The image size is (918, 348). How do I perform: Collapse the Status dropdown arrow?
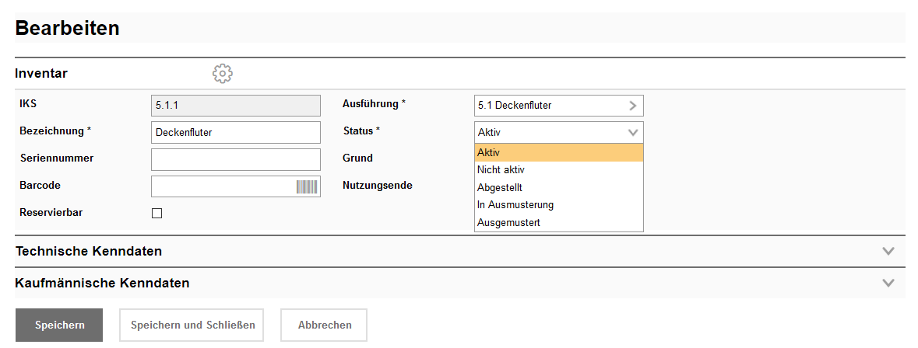633,133
